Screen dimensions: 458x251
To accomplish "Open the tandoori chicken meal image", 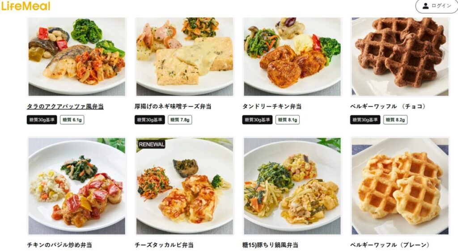I will [292, 57].
